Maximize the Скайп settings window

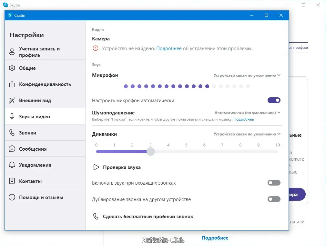[266, 15]
